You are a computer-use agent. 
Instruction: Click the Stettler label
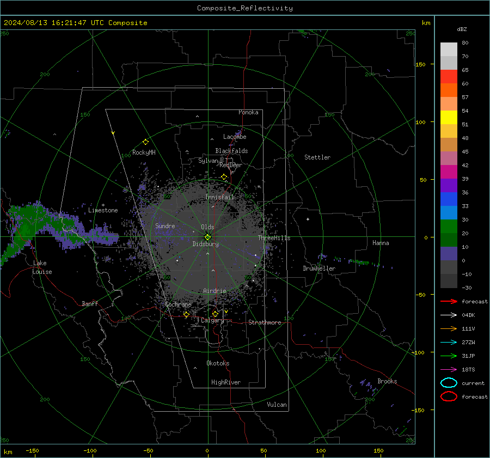(x=317, y=157)
